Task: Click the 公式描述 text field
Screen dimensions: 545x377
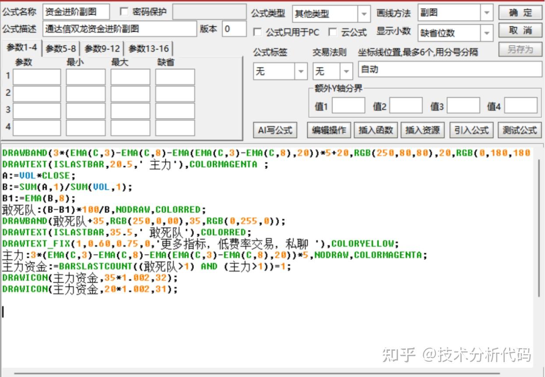Action: coord(120,29)
